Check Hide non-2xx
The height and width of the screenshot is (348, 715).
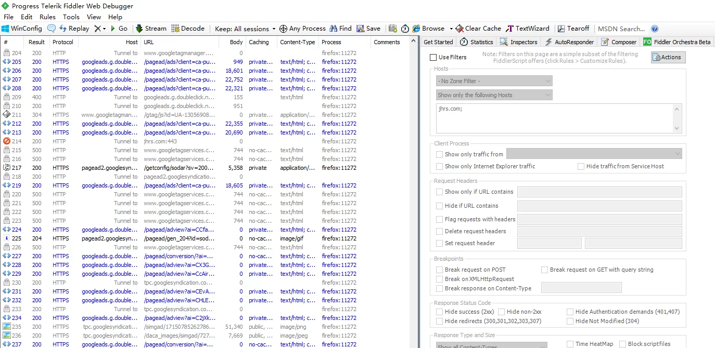pos(502,312)
